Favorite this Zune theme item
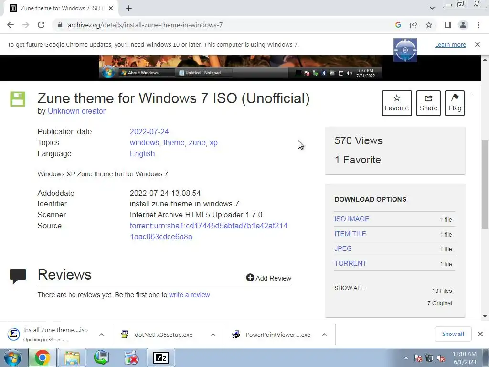Screen dimensions: 489x367 pos(397,103)
